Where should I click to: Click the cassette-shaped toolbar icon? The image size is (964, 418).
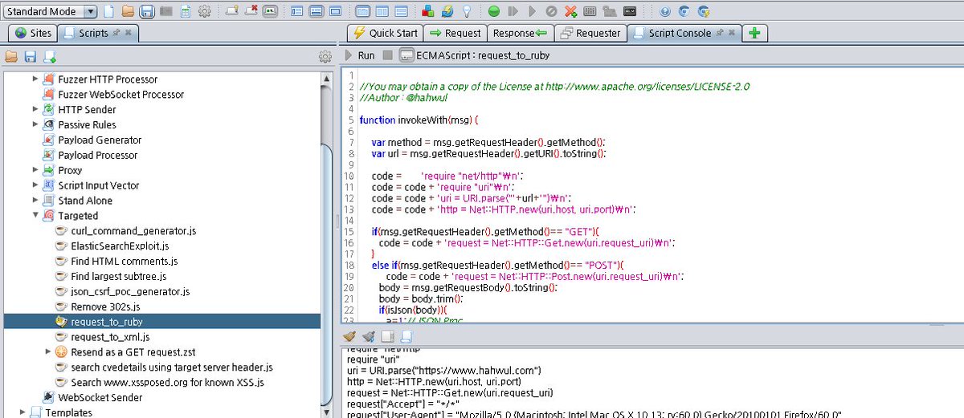coord(630,11)
